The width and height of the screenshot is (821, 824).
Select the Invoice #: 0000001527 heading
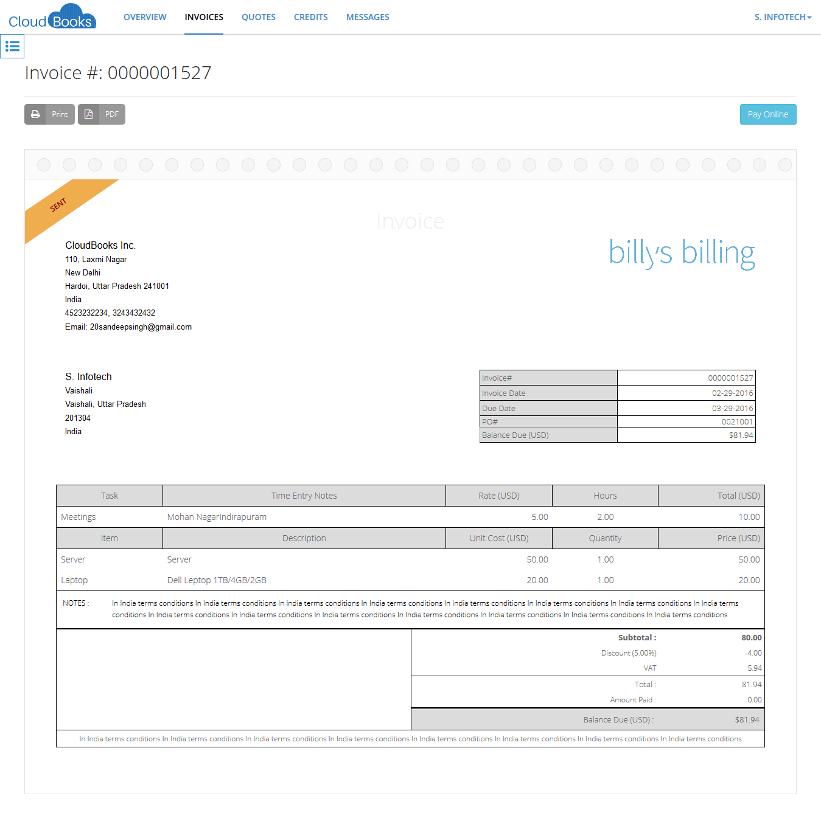[x=118, y=73]
